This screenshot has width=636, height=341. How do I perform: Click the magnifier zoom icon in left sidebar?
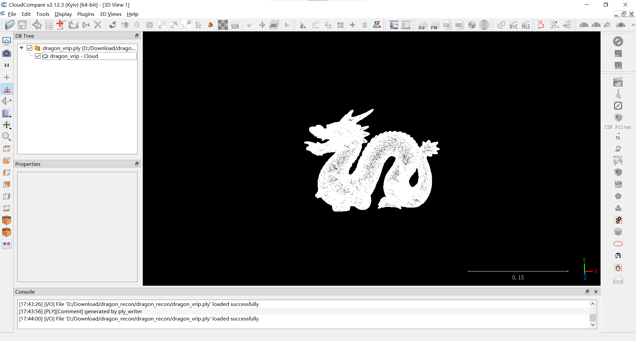point(7,136)
